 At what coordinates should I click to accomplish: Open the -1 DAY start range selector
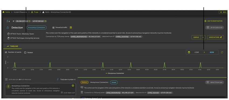pos(197,52)
